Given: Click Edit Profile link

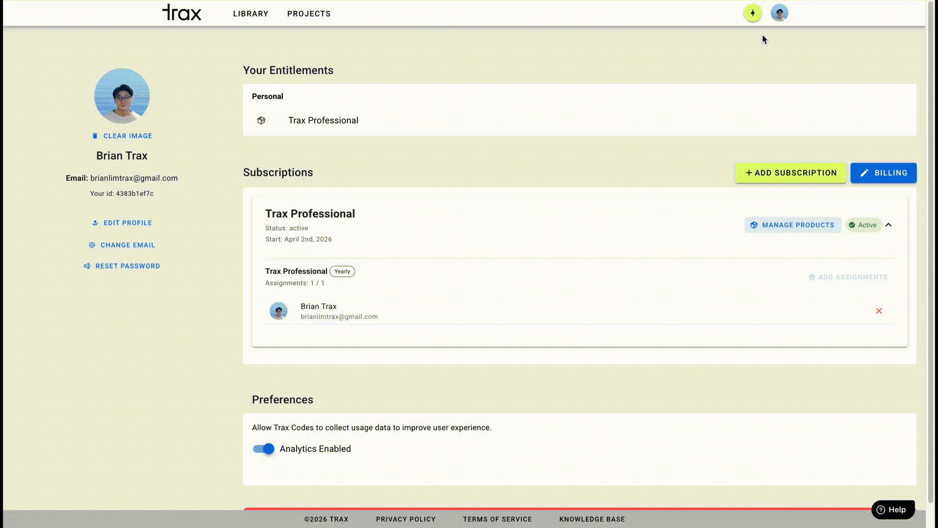Looking at the screenshot, I should [122, 223].
